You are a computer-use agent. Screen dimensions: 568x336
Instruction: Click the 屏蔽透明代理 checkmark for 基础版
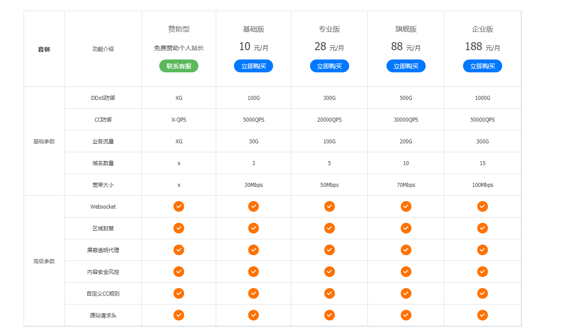[254, 250]
